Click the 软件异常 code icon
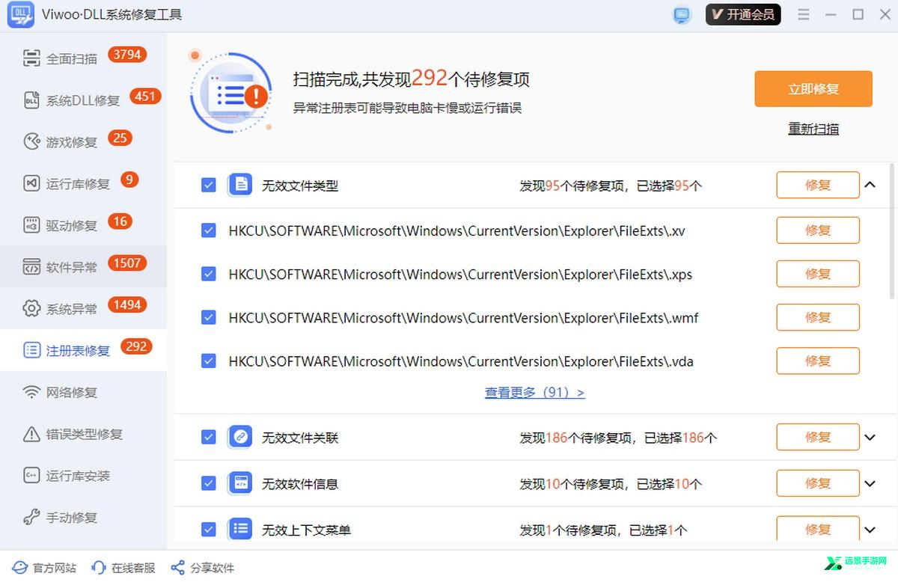Image resolution: width=898 pixels, height=582 pixels. [x=31, y=267]
